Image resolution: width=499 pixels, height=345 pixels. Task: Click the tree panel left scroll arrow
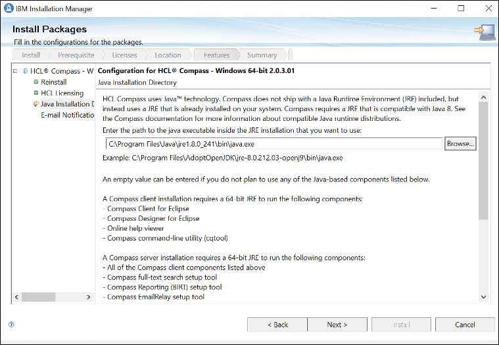coord(16,297)
